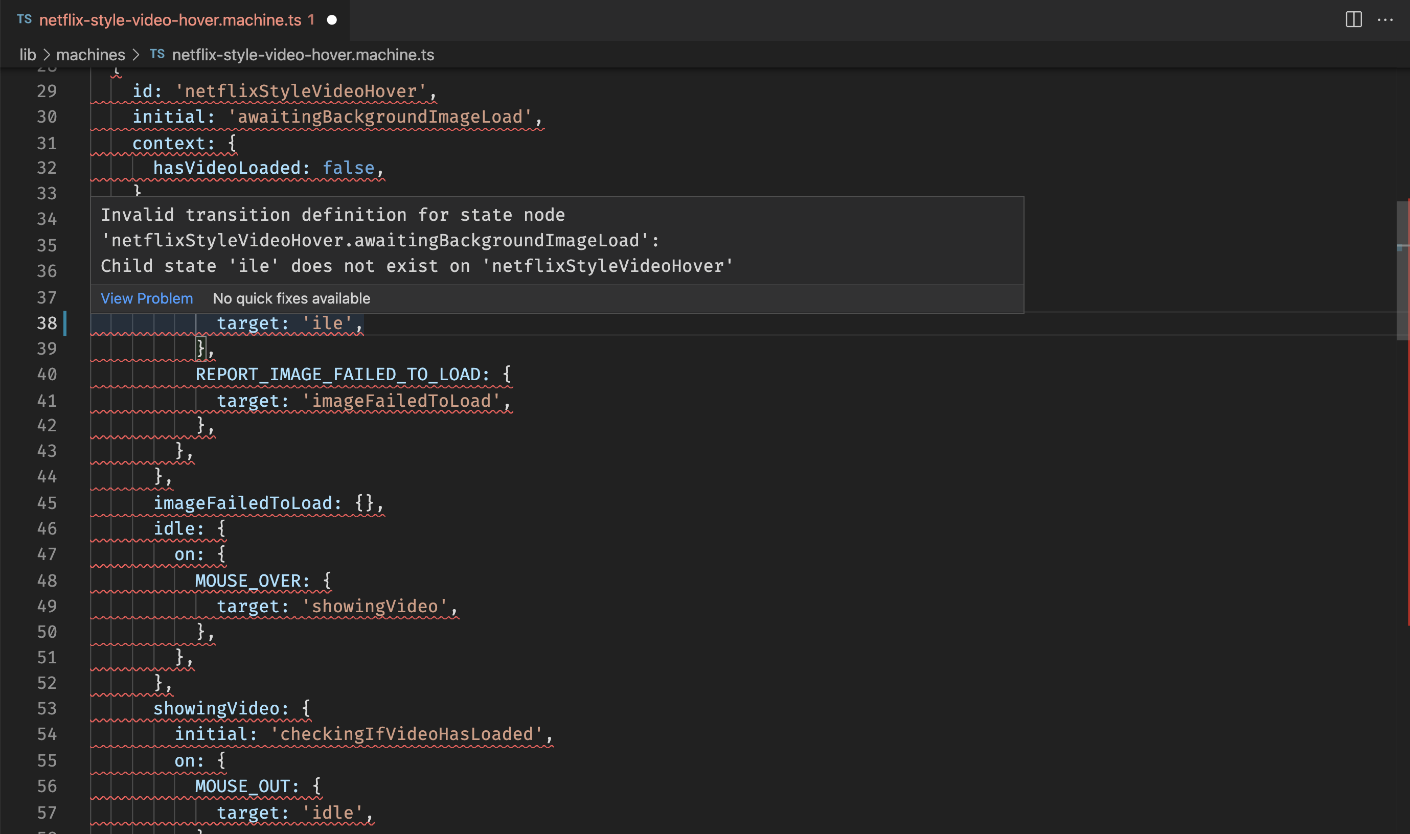Click the View Problem link
Viewport: 1410px width, 834px height.
[146, 298]
